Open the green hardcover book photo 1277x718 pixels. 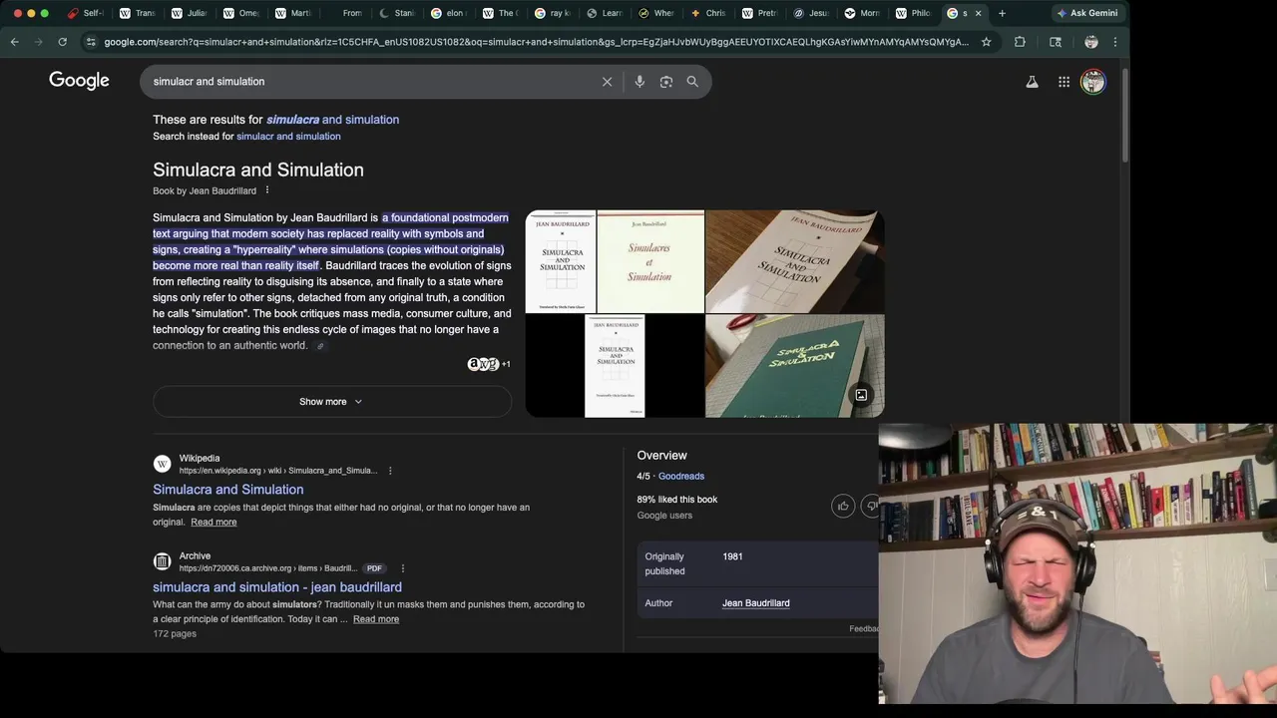coord(794,366)
